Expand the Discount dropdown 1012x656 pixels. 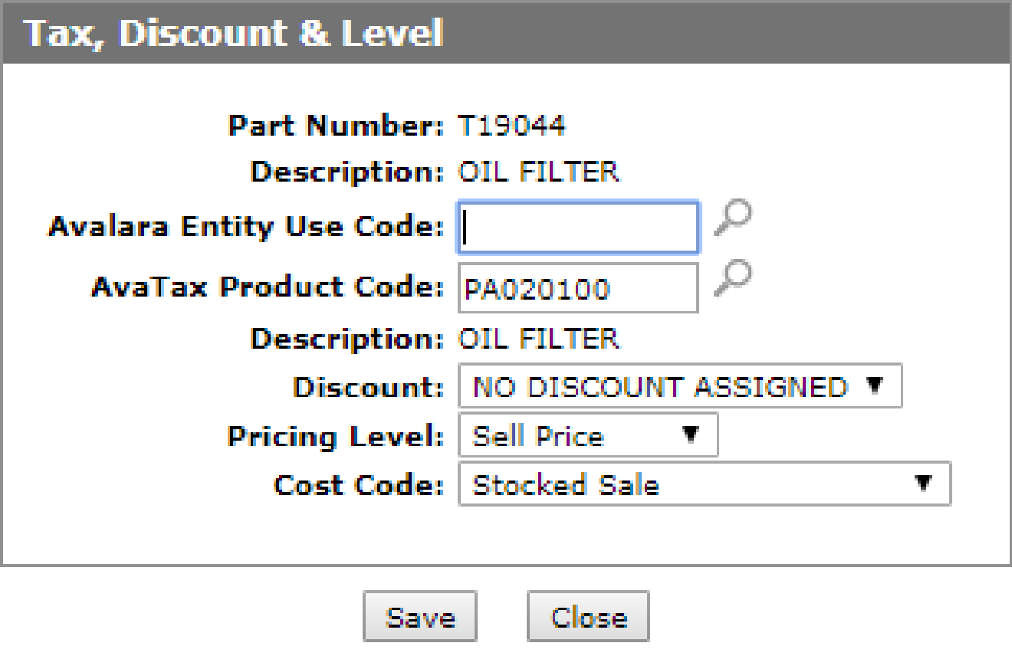click(680, 386)
